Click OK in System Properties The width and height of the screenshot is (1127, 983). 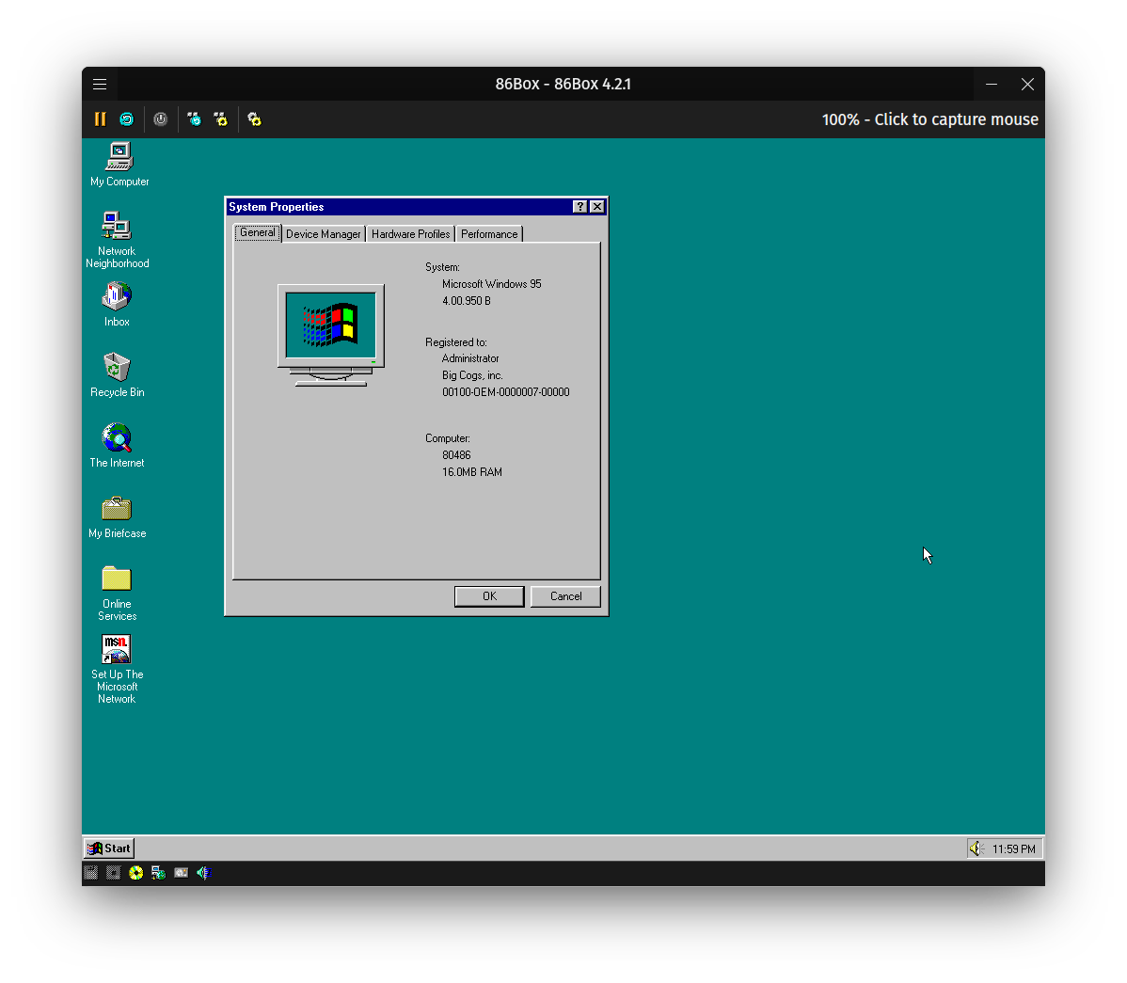coord(489,596)
